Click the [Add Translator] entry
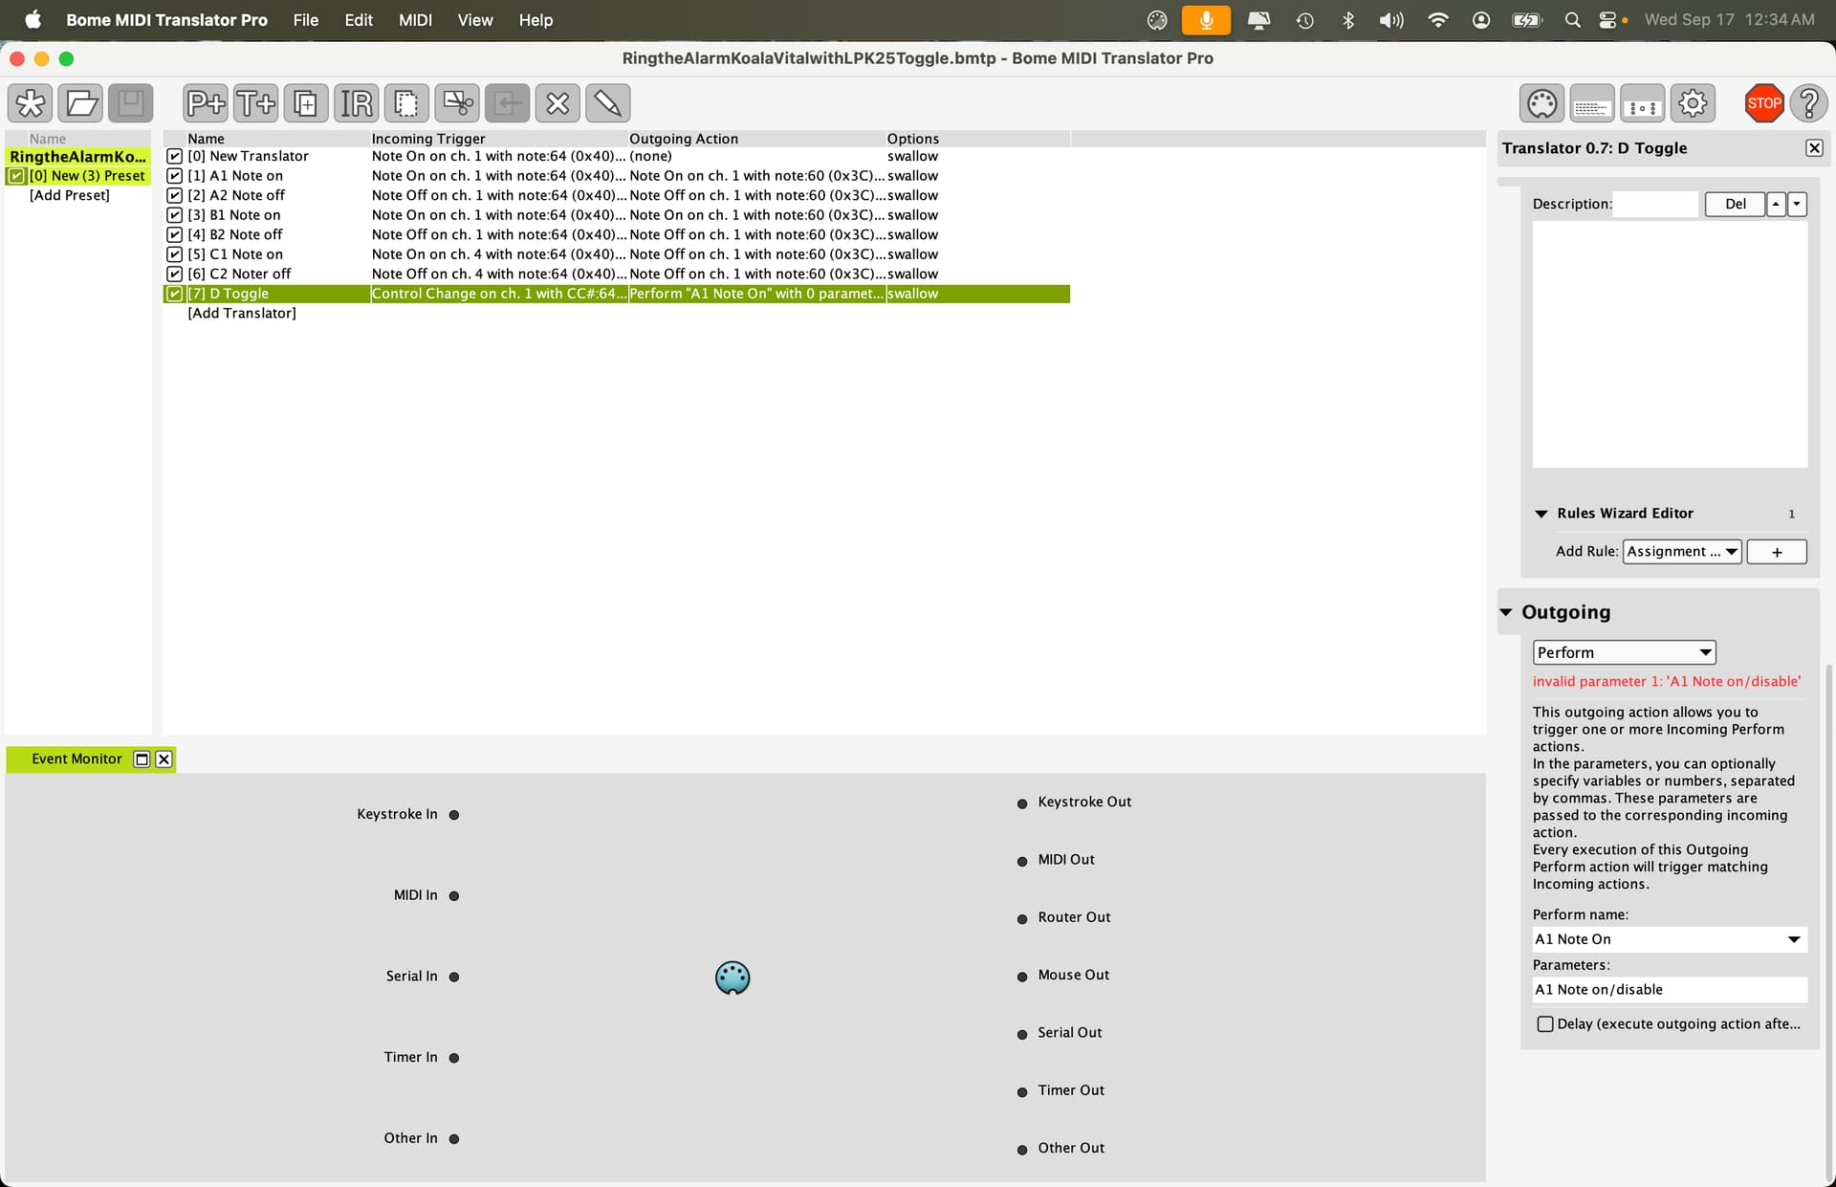This screenshot has height=1187, width=1836. click(242, 313)
